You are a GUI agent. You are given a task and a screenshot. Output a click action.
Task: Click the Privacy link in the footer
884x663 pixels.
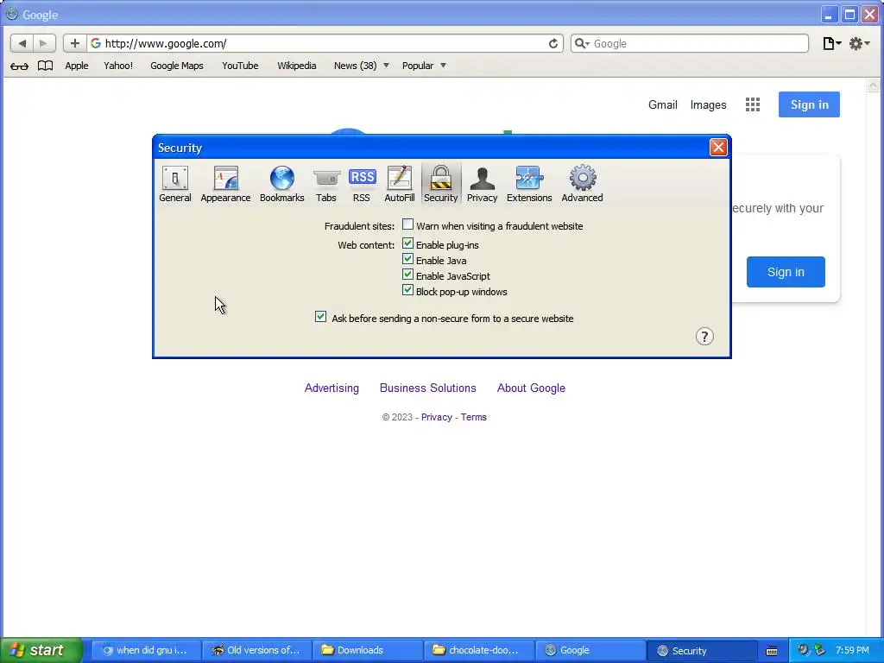(436, 417)
